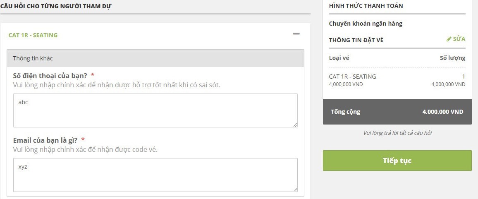
Task: Click the Email của bạn là gì? label
Action: tap(45, 140)
